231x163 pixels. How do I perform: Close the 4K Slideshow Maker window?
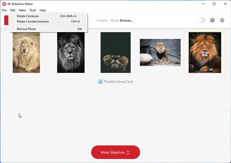[225, 4]
